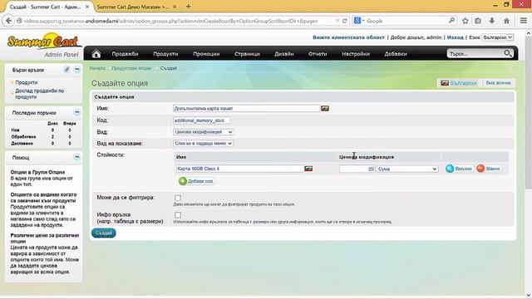Open the Добавки menu
532x299 pixels.
point(396,53)
